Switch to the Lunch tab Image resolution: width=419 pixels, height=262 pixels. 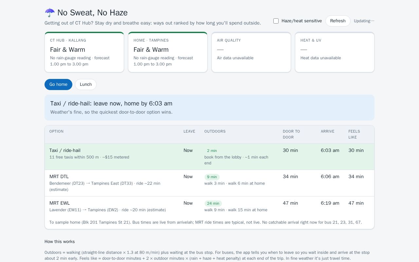click(x=86, y=84)
